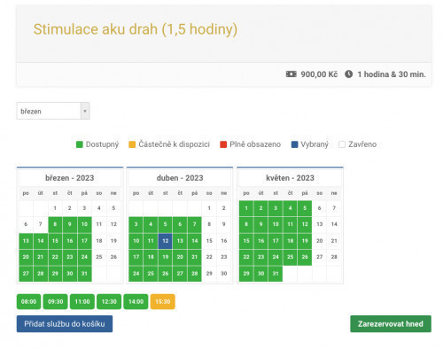The image size is (443, 349).
Task: Select the 08:00 time slot
Action: coord(28,302)
